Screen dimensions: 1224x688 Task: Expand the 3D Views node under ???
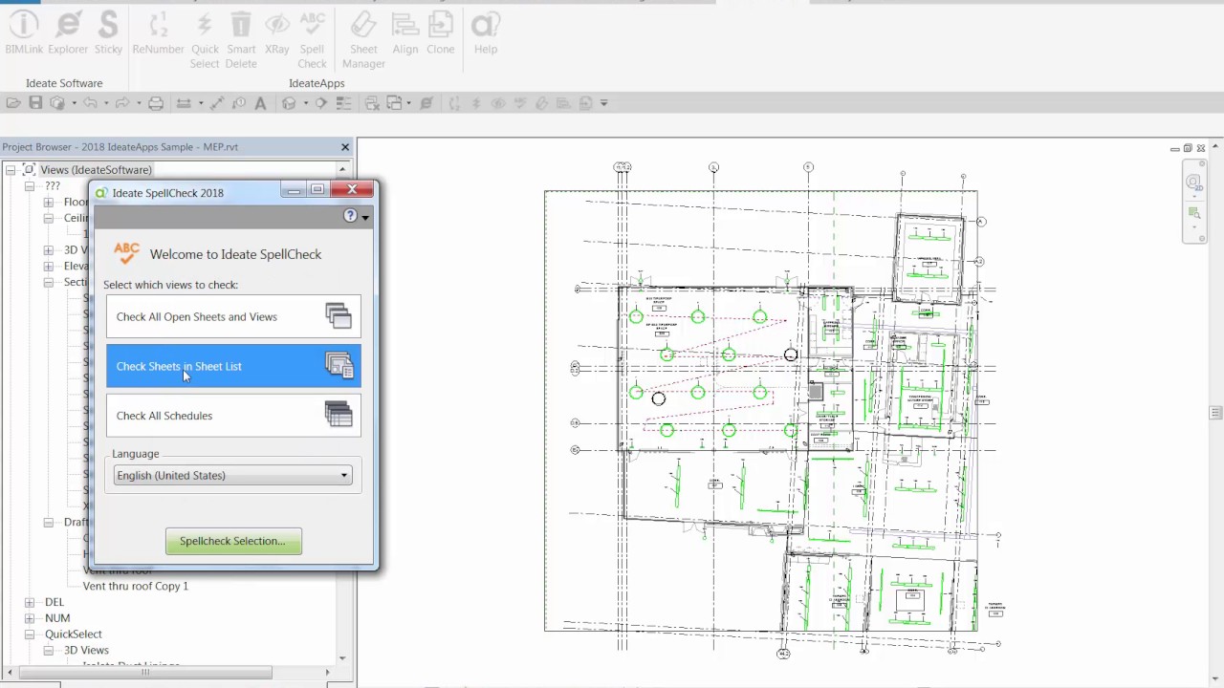coord(49,250)
